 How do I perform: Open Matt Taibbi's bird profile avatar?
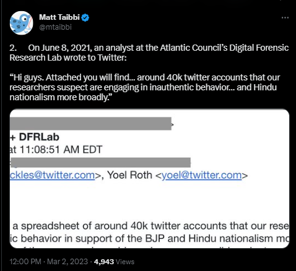[x=22, y=23]
